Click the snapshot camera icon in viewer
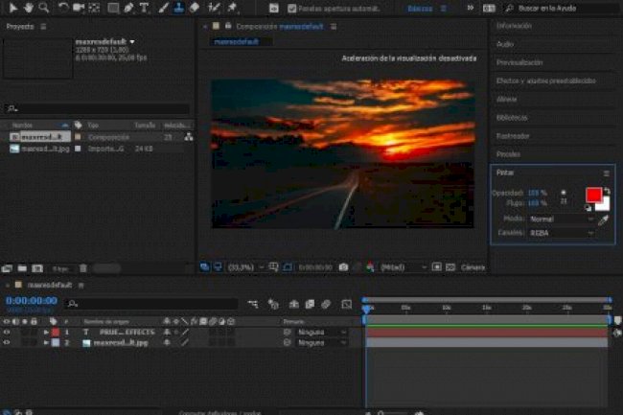 (343, 266)
